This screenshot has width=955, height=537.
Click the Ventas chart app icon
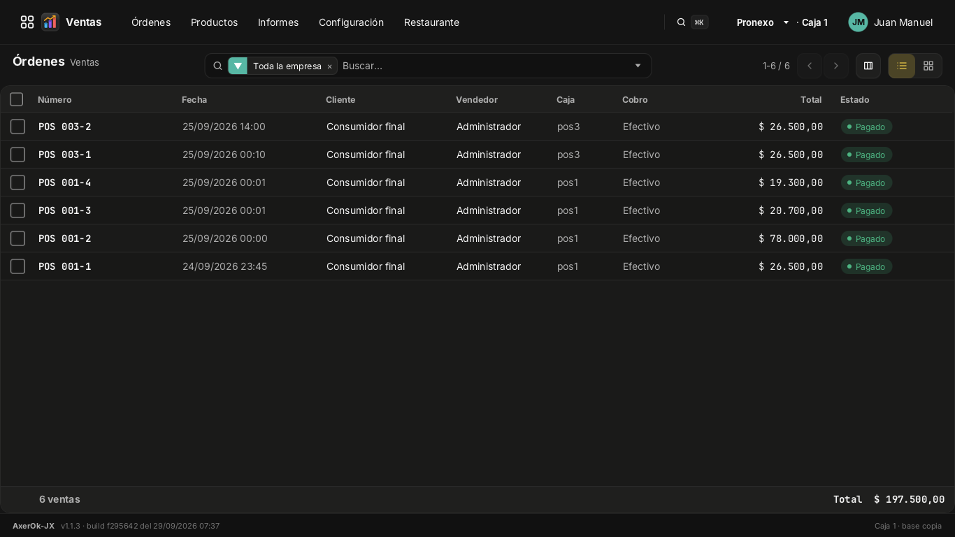point(50,22)
